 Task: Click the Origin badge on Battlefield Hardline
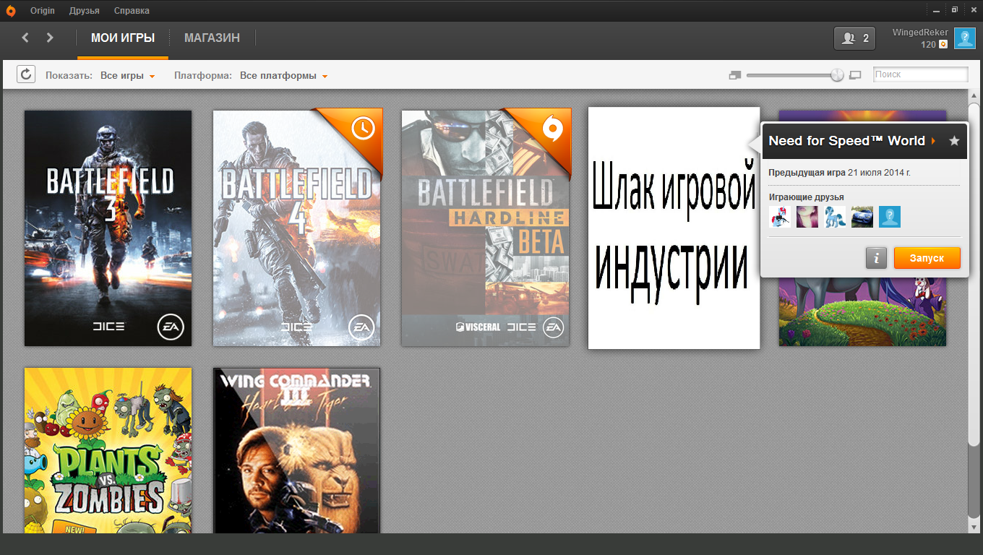[552, 128]
